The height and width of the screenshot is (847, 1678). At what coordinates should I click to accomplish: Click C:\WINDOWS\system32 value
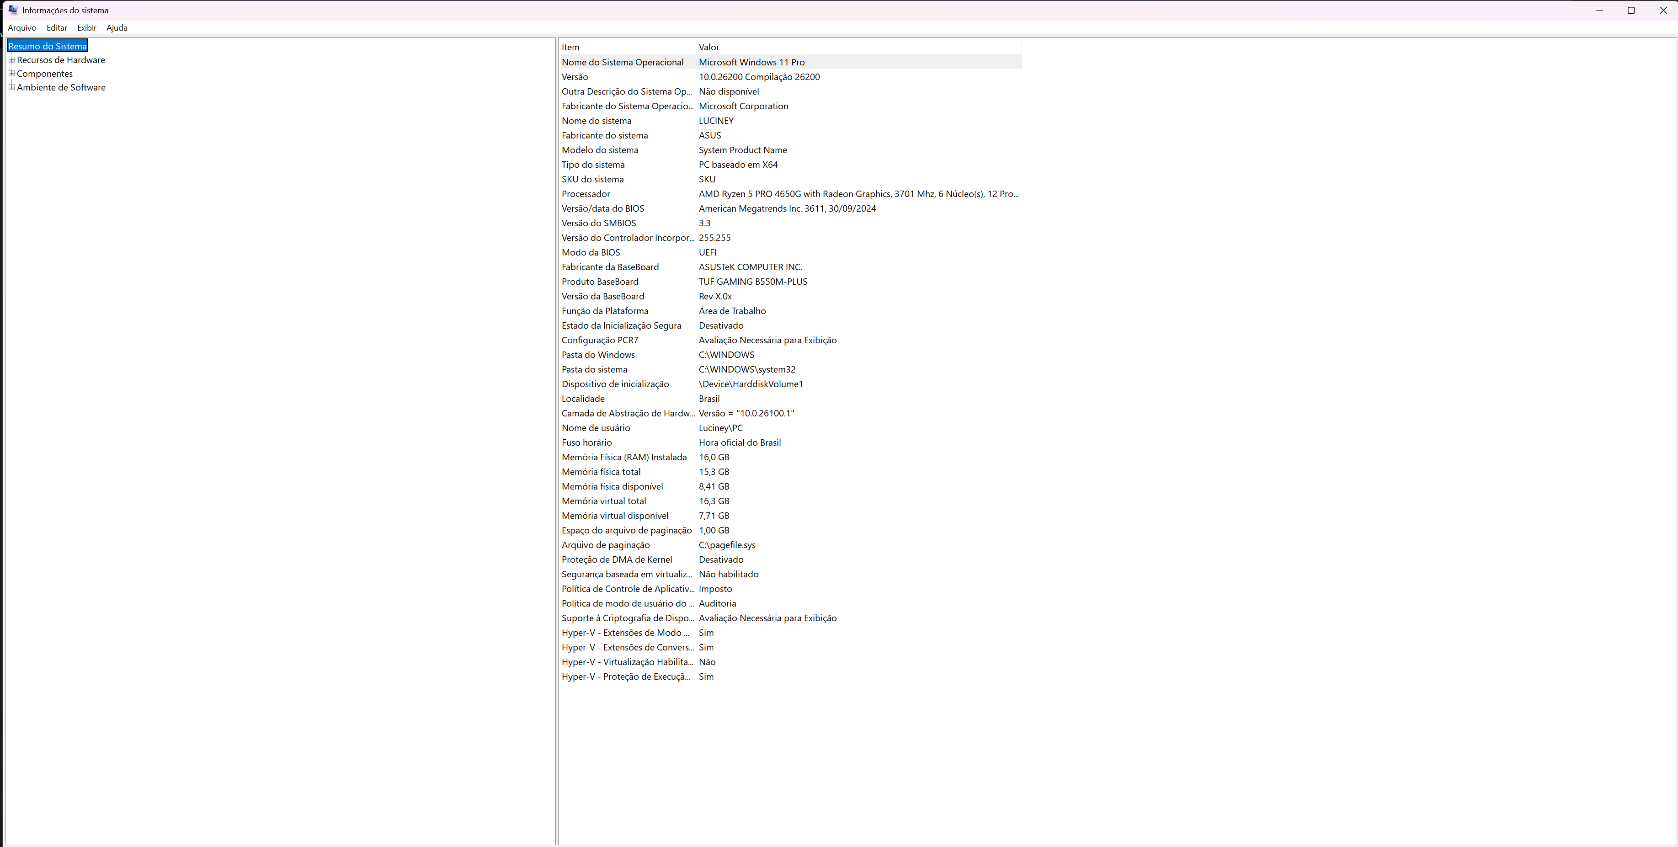point(747,369)
